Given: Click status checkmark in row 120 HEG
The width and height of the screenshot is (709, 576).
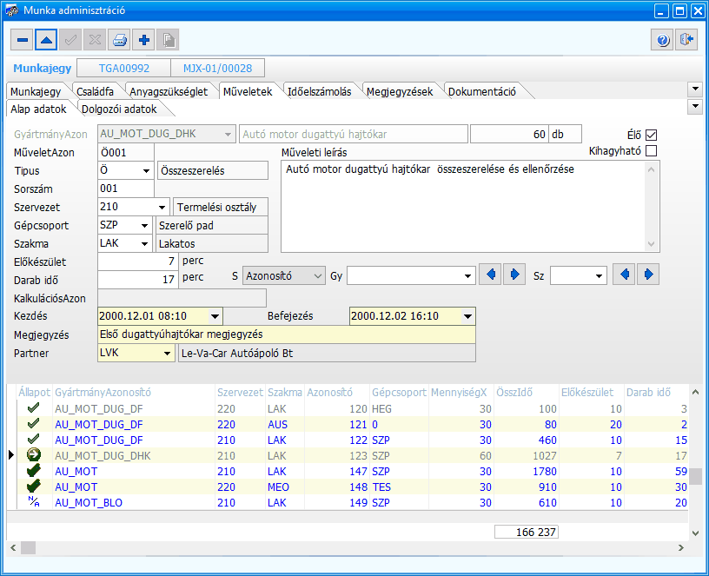Looking at the screenshot, I should coord(34,408).
